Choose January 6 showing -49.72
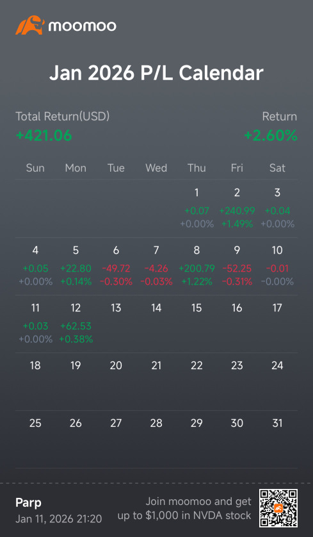 116,266
